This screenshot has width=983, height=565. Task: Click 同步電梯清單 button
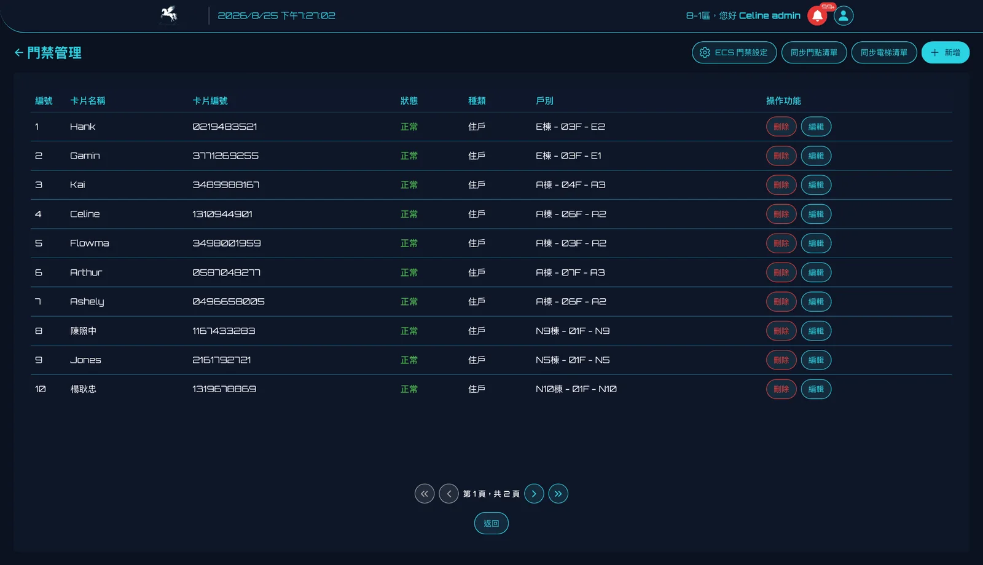click(x=884, y=53)
